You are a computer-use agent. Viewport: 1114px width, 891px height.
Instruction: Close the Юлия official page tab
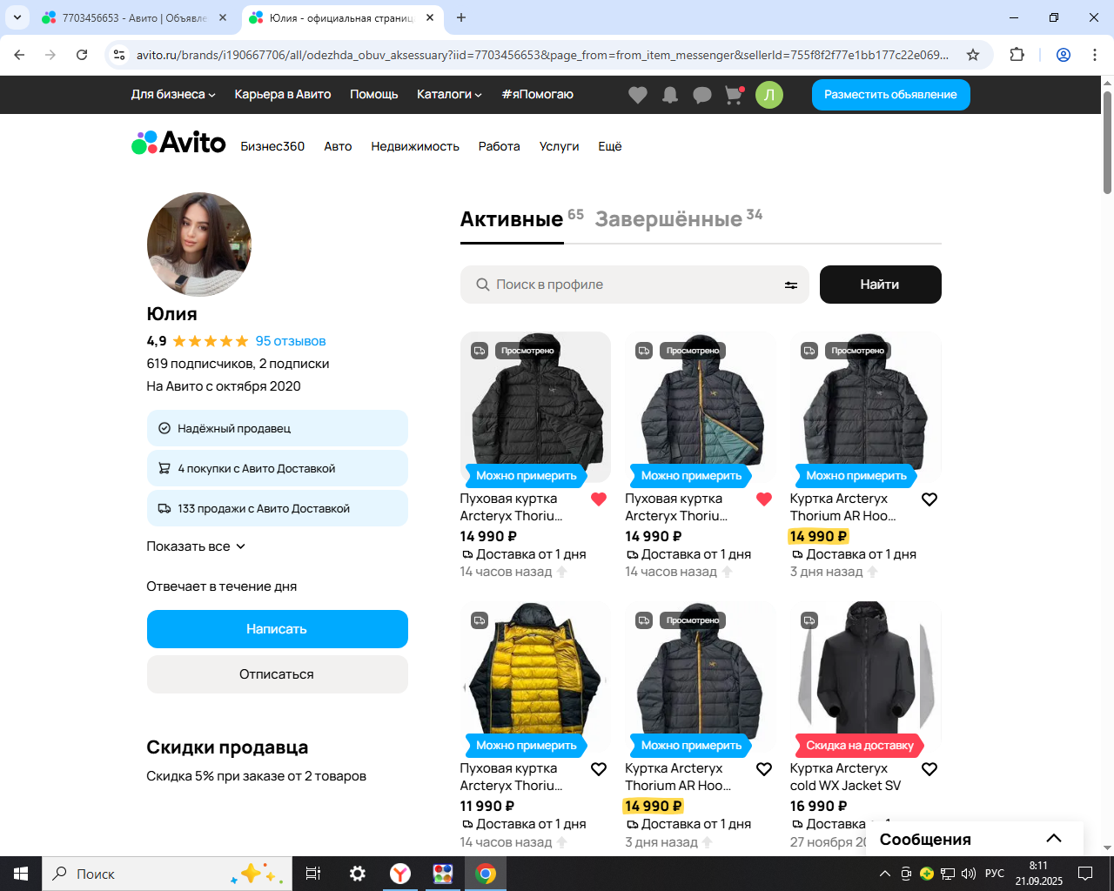tap(430, 17)
